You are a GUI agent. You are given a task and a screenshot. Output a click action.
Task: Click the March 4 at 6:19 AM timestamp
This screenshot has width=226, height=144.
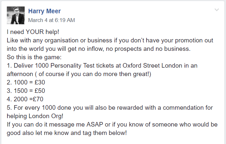(x=52, y=20)
